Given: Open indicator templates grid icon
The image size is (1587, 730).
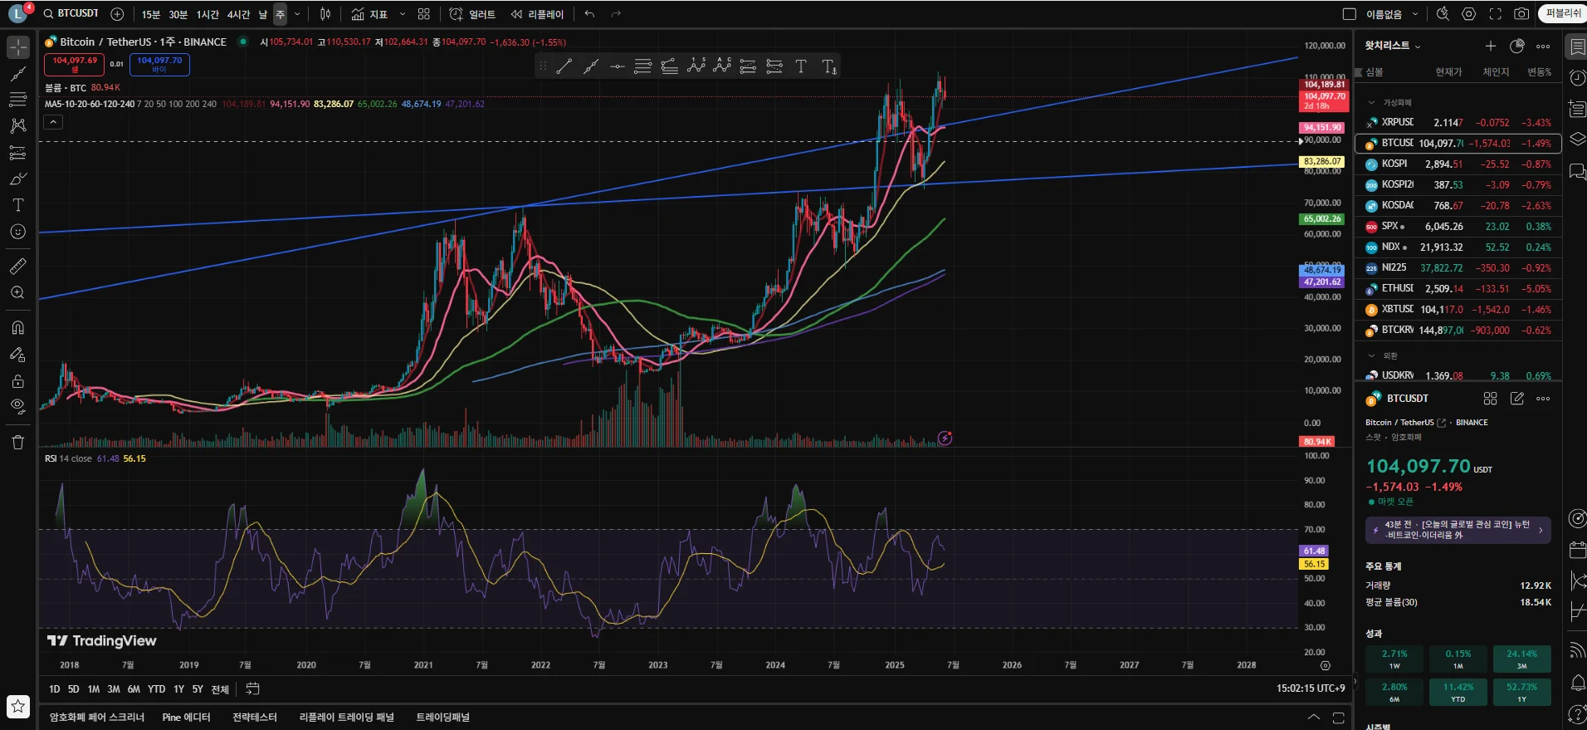Looking at the screenshot, I should coord(424,14).
